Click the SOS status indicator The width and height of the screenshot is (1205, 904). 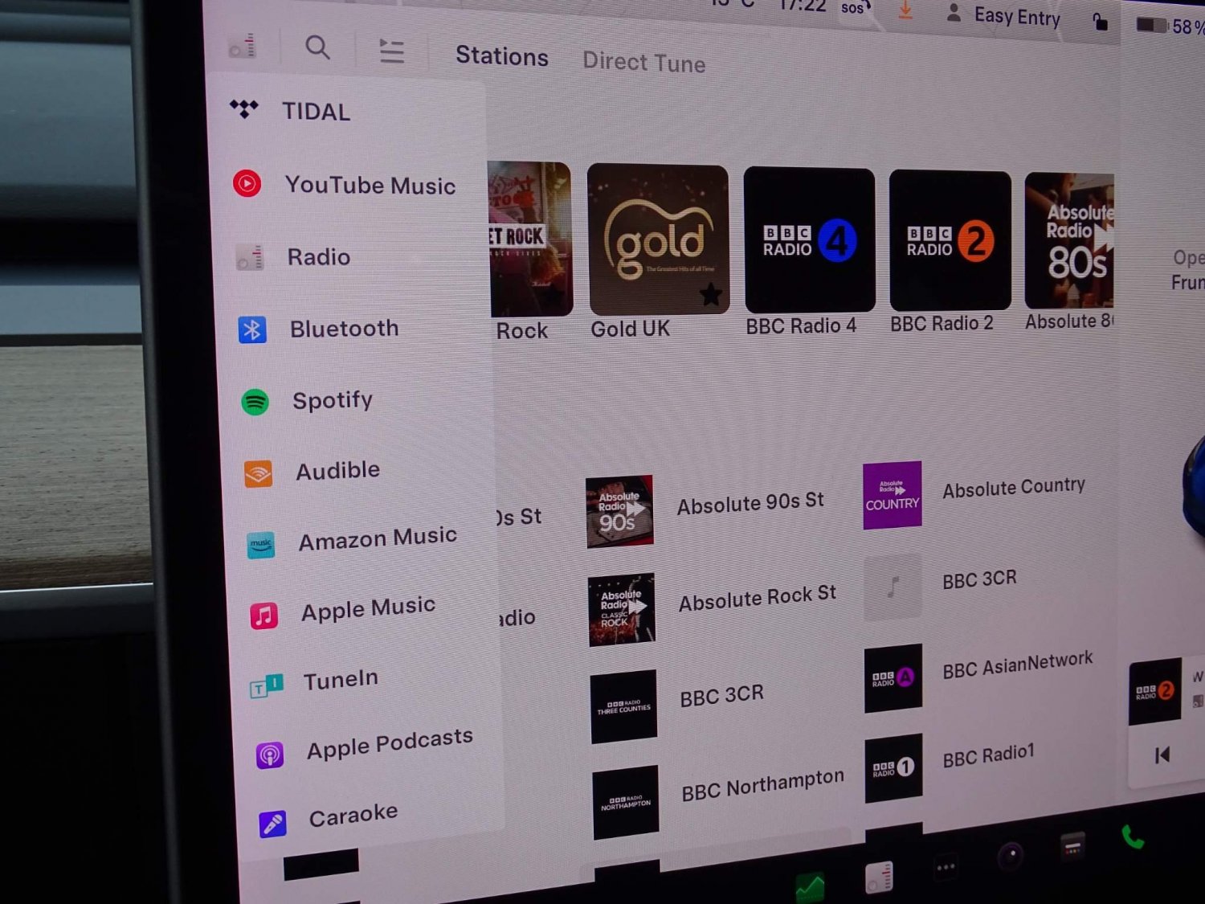(x=854, y=8)
